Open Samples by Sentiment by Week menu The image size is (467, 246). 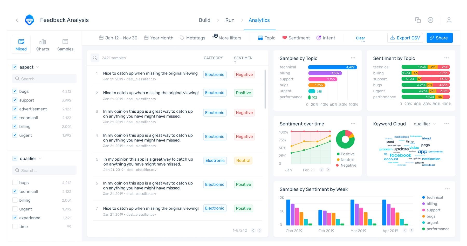(447, 189)
